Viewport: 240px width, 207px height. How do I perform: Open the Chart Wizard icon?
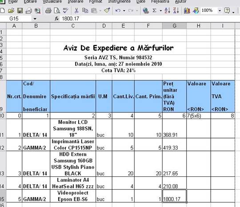click(x=187, y=11)
